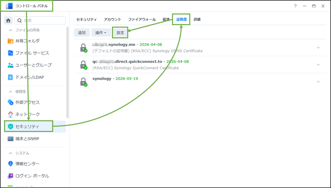Click the 設定 button
Image resolution: width=331 pixels, height=188 pixels.
click(120, 32)
